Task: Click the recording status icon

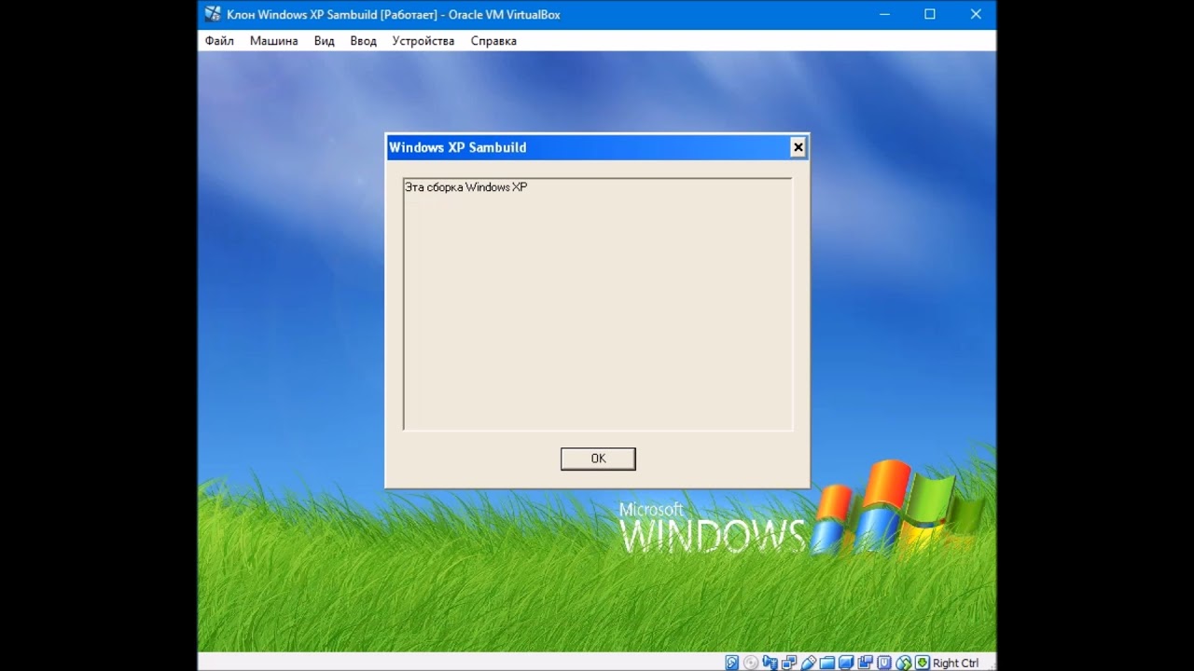Action: click(x=865, y=663)
